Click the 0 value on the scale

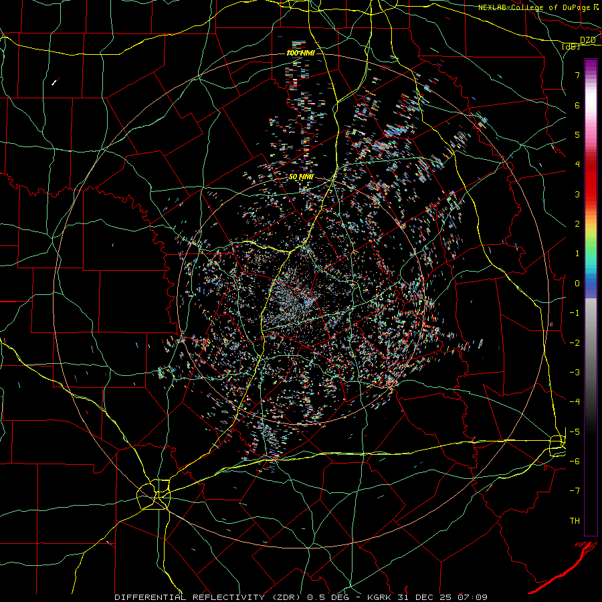[577, 284]
